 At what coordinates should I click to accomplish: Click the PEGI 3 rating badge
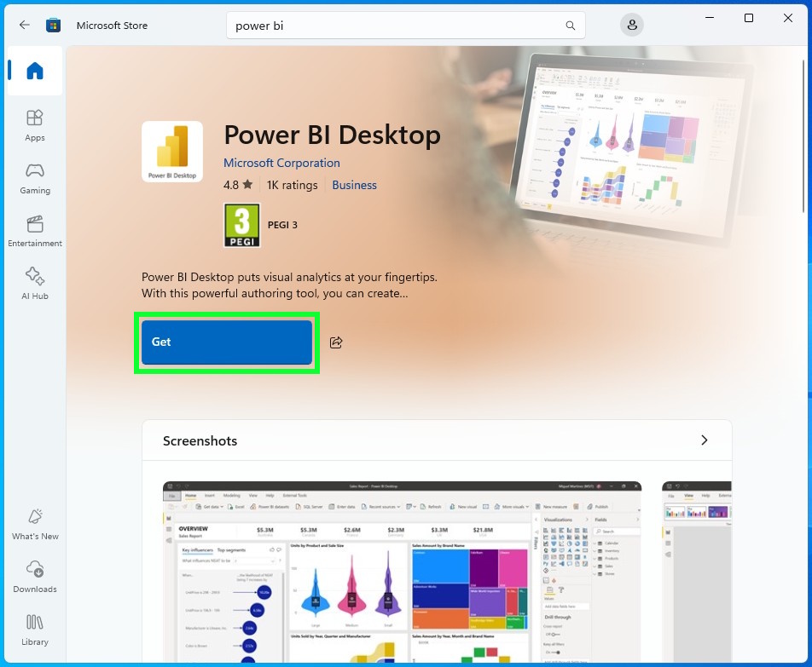pos(241,225)
